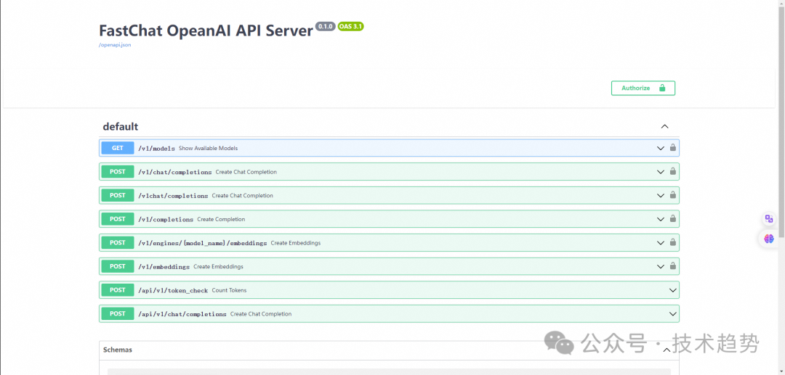Click POST badge for /api/v1/chat/completions
Screen dimensions: 785x375
[118, 313]
